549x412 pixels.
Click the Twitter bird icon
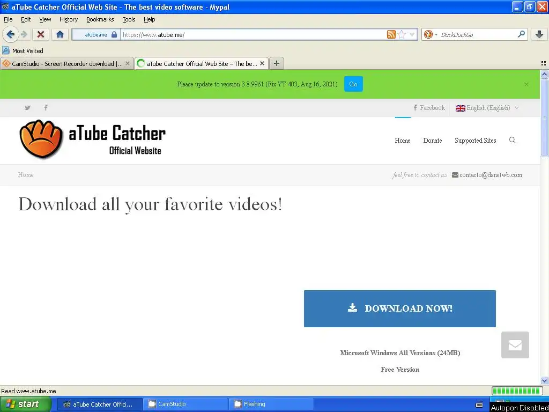[28, 107]
